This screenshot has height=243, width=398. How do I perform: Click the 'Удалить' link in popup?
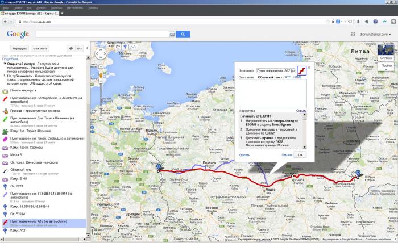pyautogui.click(x=244, y=154)
